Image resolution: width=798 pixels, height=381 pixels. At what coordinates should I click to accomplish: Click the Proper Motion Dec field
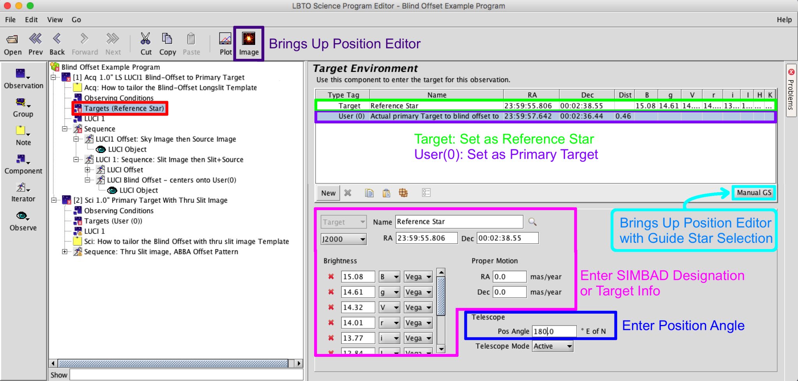(510, 292)
